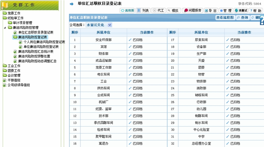
Task: Click 已归档 edit icon for 设备部
Action: pyautogui.click(x=227, y=47)
